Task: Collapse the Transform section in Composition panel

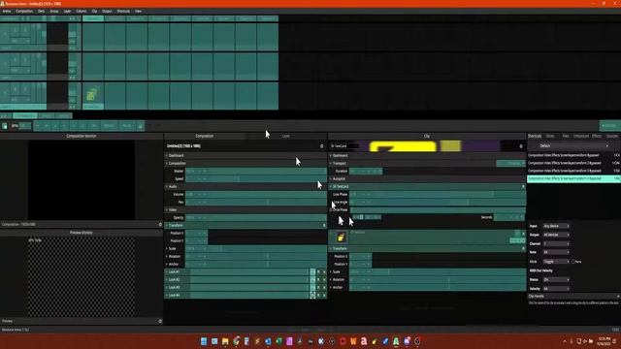Action: point(167,225)
